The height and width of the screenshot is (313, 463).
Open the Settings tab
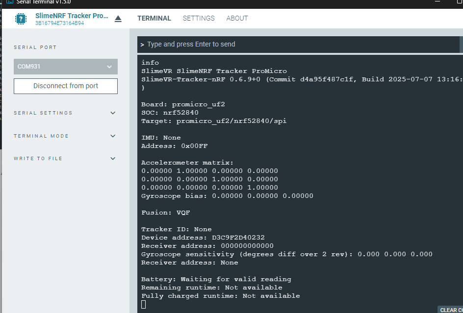point(199,18)
